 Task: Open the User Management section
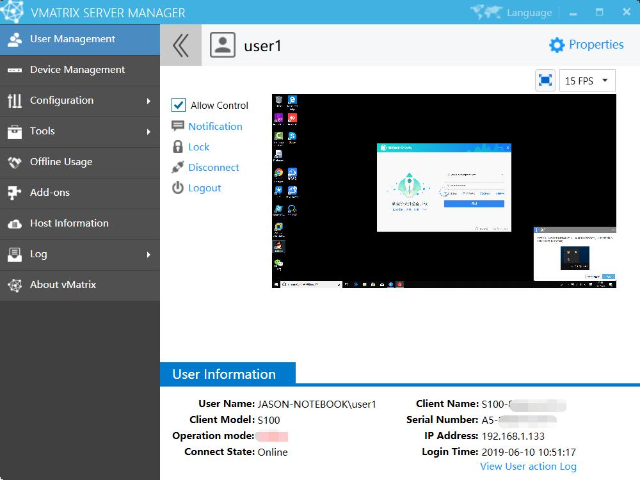click(x=80, y=40)
